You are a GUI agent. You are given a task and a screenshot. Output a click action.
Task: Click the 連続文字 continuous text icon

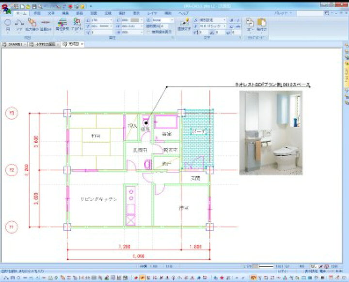pos(184,22)
